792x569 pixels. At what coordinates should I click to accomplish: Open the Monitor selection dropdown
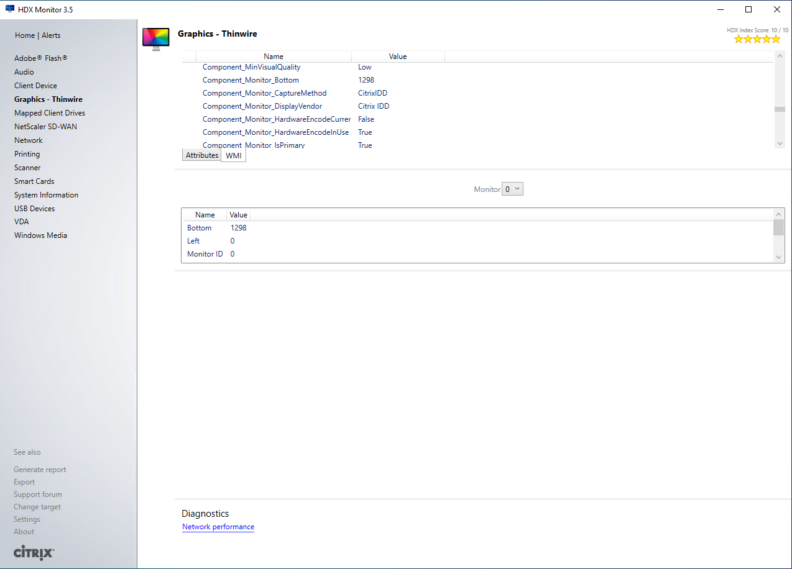click(x=512, y=189)
